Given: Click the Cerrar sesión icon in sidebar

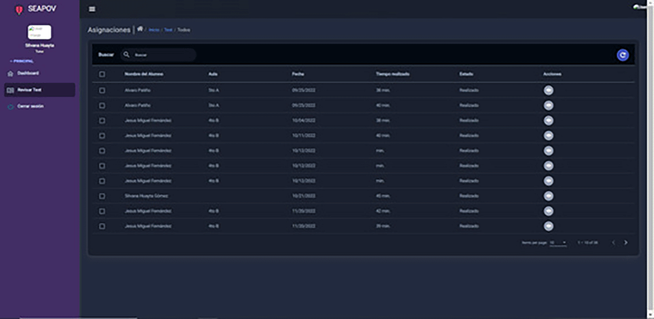Looking at the screenshot, I should pos(10,107).
